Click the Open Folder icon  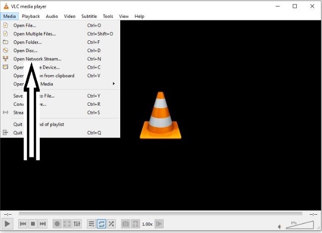pos(5,42)
